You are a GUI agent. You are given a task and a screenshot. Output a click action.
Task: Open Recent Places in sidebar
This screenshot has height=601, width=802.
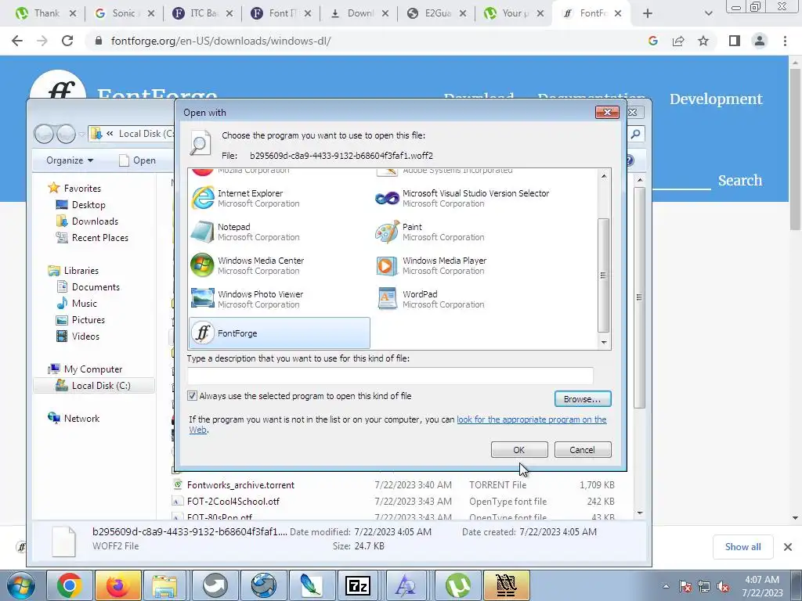92,238
